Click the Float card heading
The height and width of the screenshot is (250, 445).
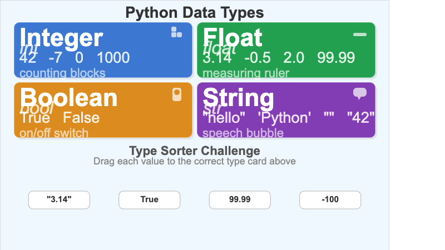click(x=233, y=38)
